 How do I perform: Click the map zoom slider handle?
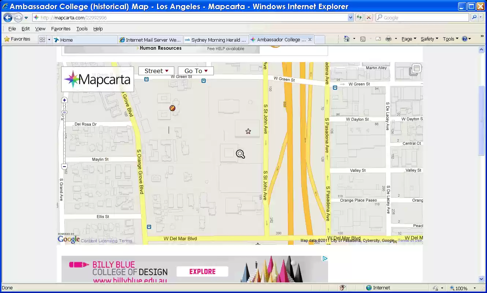64,112
